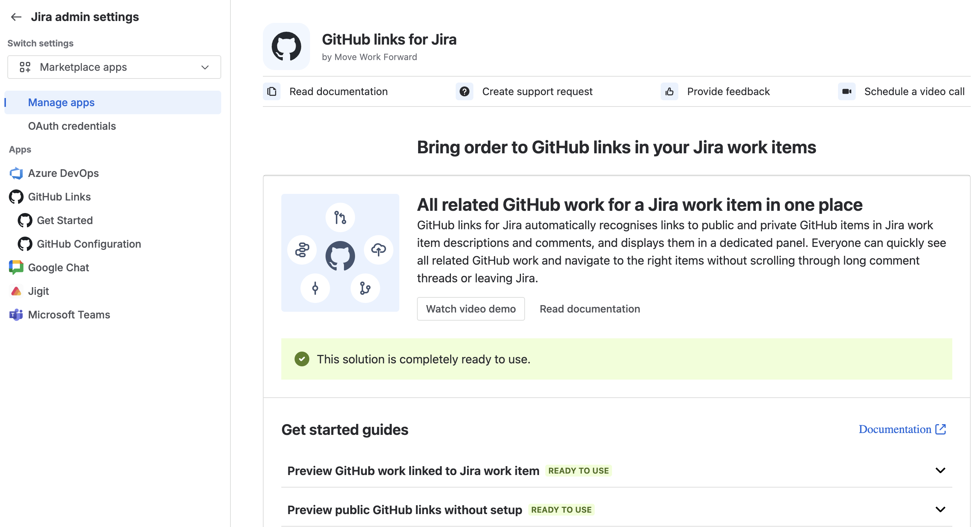The height and width of the screenshot is (527, 977).
Task: Open the external Documentation link
Action: [x=902, y=429]
